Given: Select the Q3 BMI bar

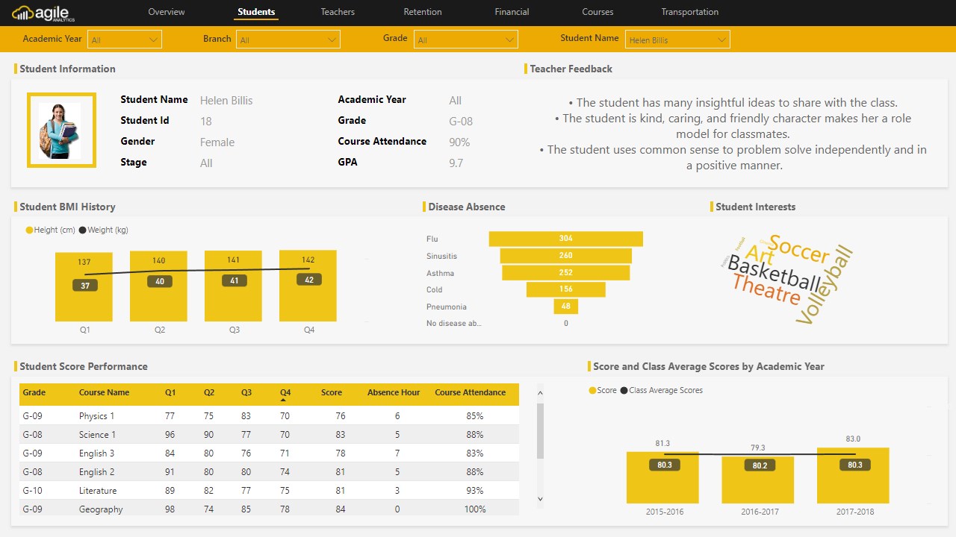Looking at the screenshot, I should point(233,286).
